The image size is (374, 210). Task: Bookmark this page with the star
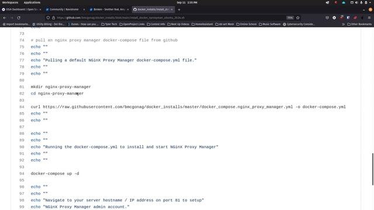click(x=297, y=17)
